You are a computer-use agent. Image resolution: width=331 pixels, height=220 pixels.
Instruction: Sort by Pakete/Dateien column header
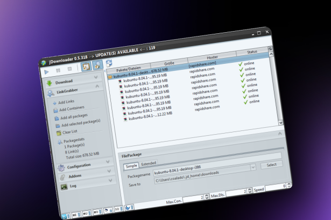click(x=128, y=68)
